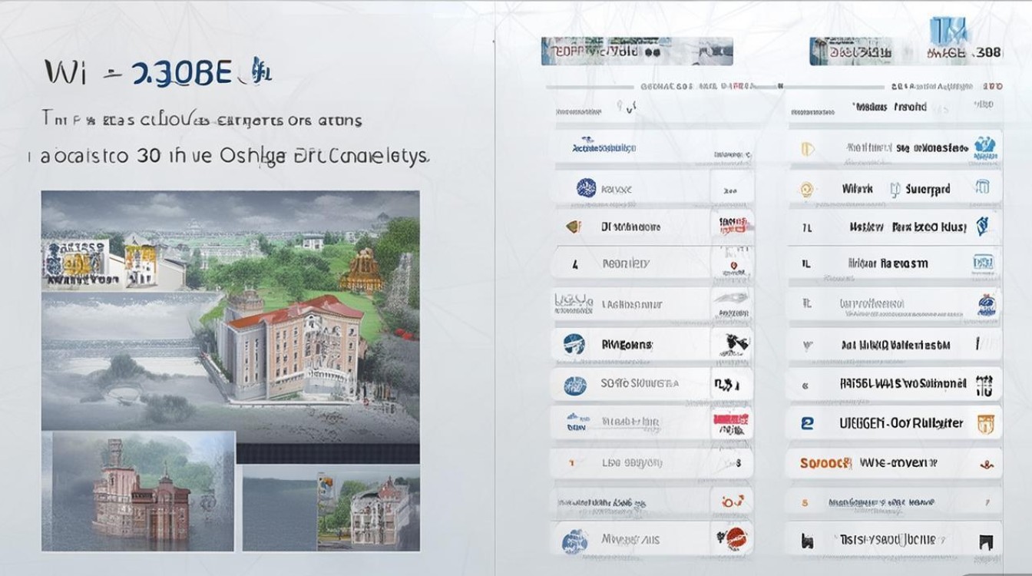Click the blue number 2 icon beside UIEGGEN
The height and width of the screenshot is (576, 1032).
pyautogui.click(x=807, y=422)
